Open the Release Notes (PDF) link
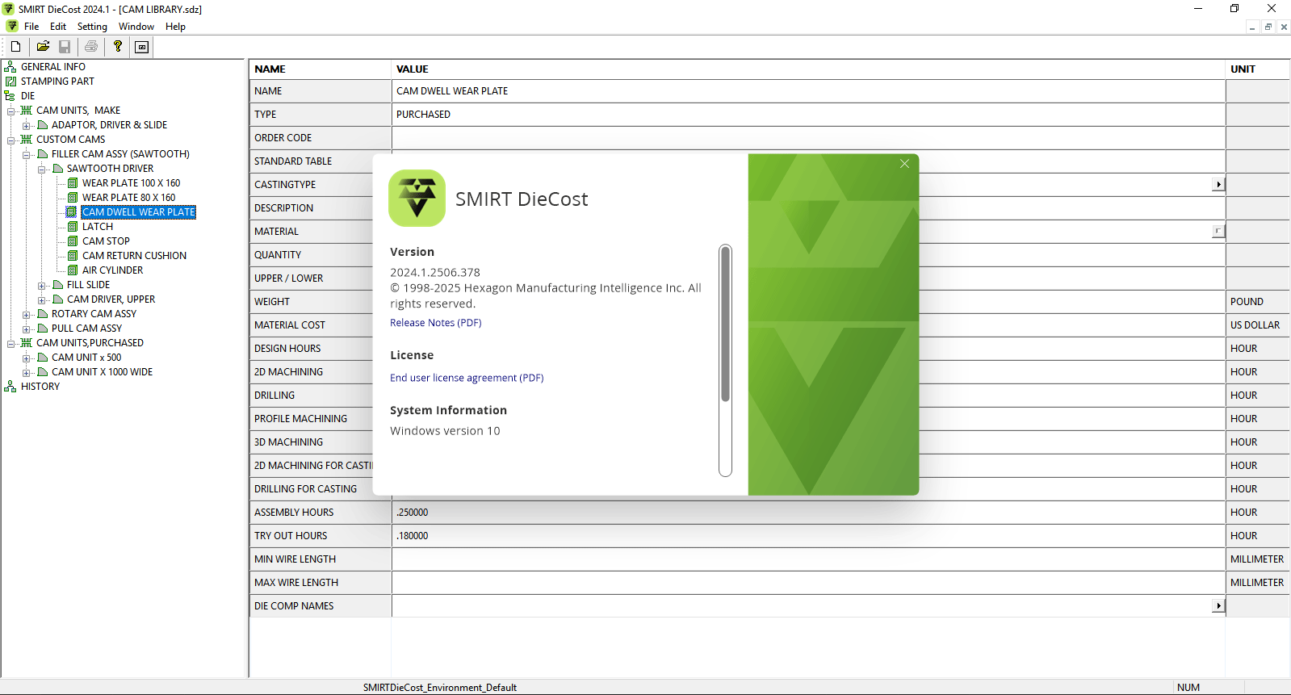Screen dimensions: 1291x695 tap(435, 323)
